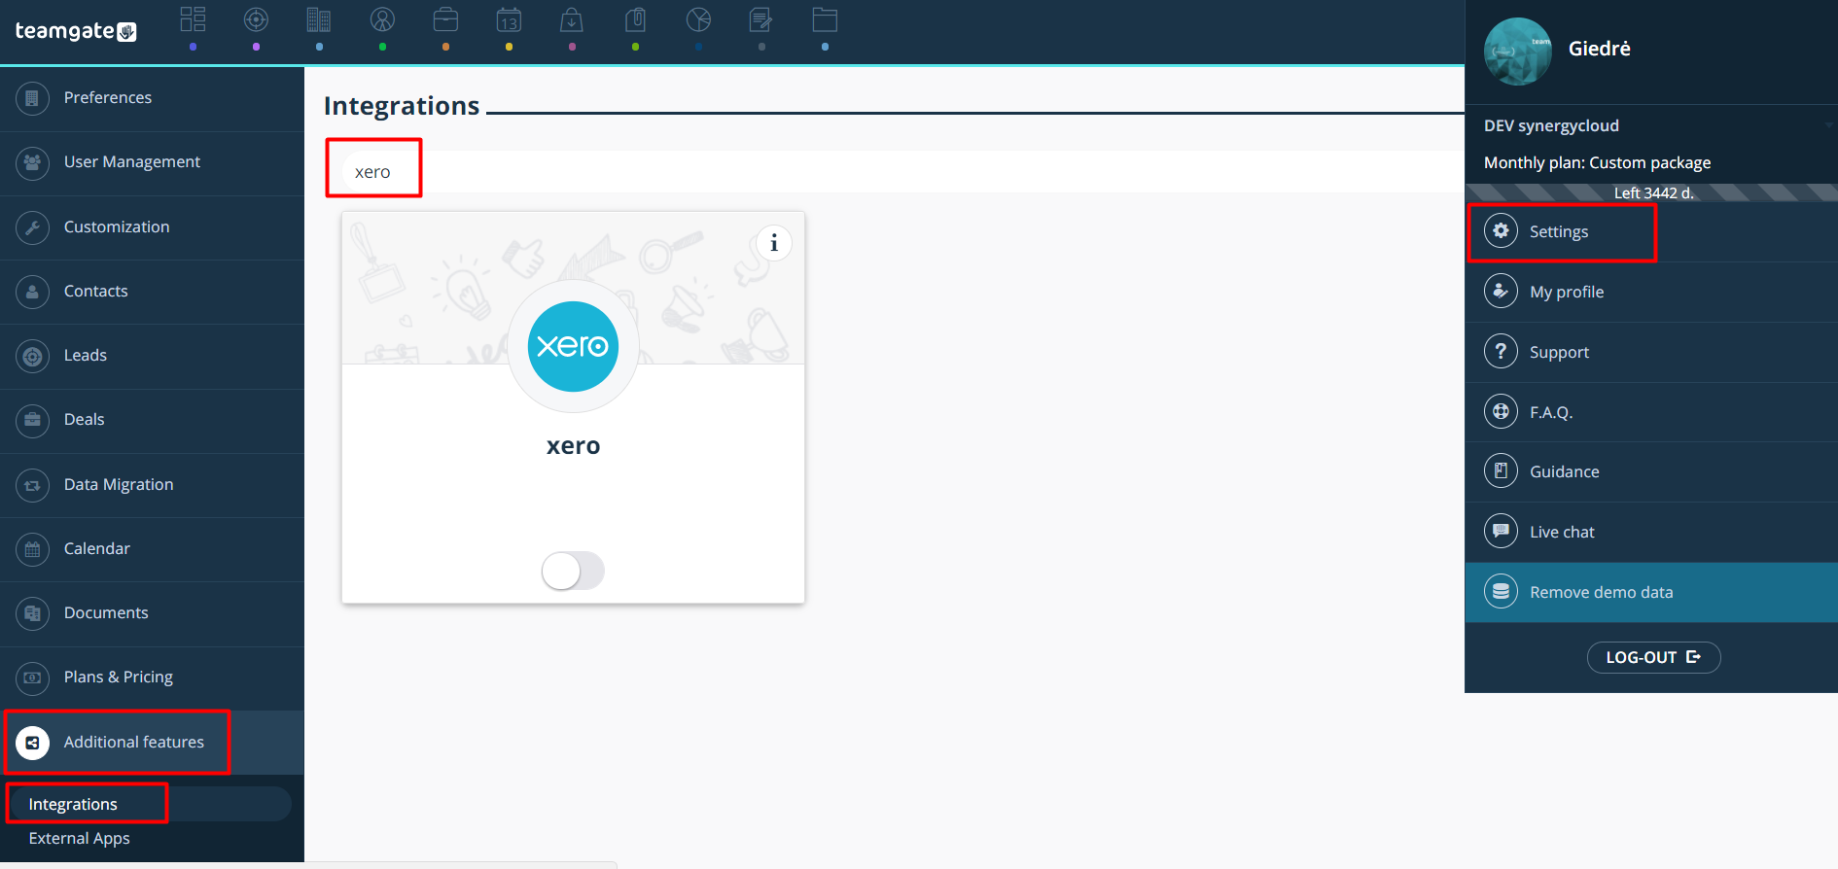Open the paperclip clipboard icon in top bar
Viewport: 1838px width, 869px height.
tap(635, 19)
